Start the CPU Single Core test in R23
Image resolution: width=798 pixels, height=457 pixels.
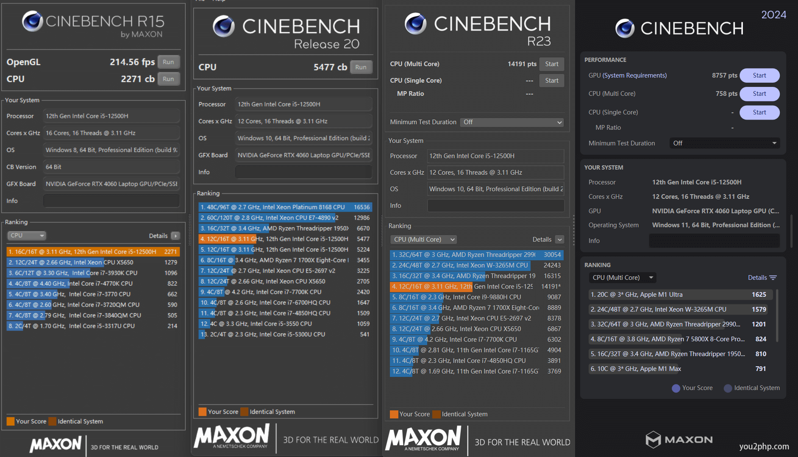[552, 81]
